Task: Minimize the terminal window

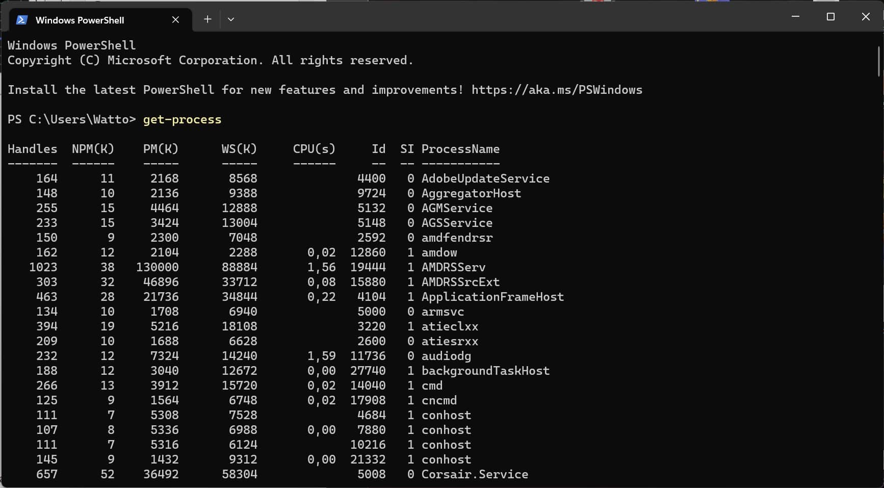Action: 795,17
